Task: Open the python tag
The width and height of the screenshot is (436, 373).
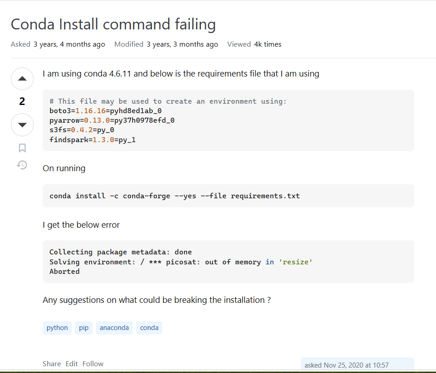Action: click(x=57, y=328)
